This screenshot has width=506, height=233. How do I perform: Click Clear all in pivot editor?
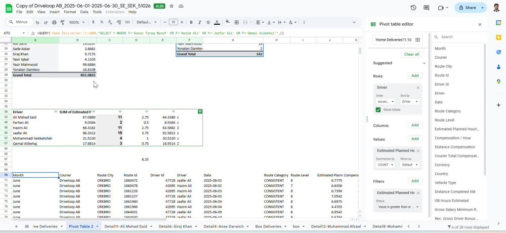[411, 54]
